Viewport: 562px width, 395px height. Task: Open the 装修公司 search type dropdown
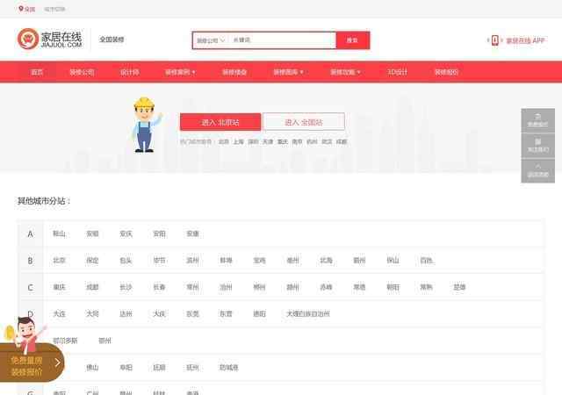[x=211, y=40]
